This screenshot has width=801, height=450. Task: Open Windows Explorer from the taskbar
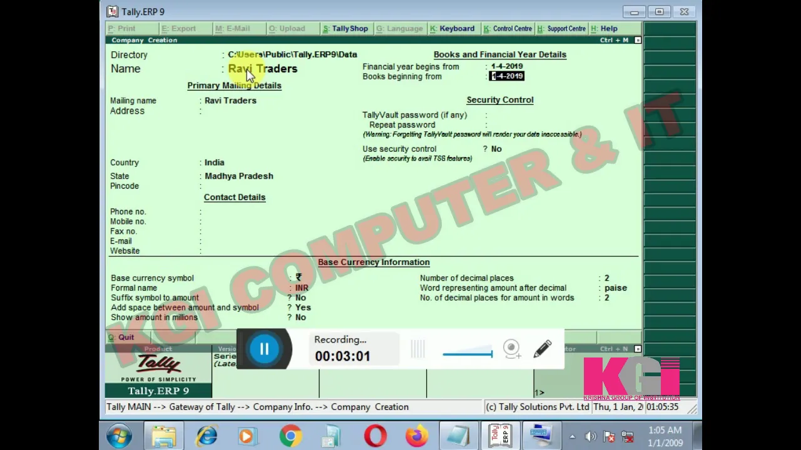click(164, 436)
